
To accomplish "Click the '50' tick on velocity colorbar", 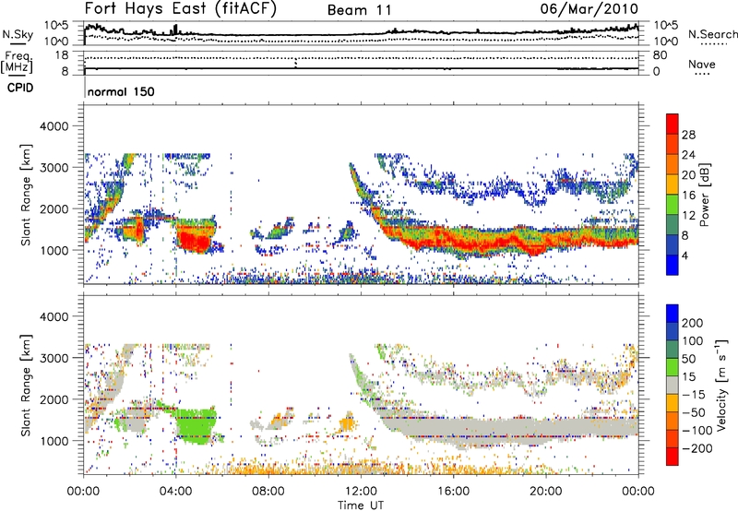I will click(x=688, y=359).
